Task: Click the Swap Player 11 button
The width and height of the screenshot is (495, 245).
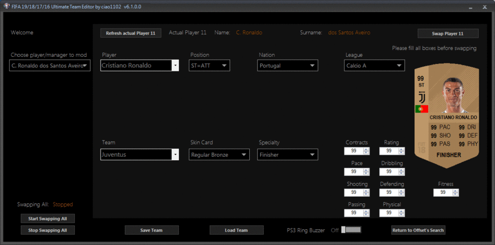Action: (448, 34)
